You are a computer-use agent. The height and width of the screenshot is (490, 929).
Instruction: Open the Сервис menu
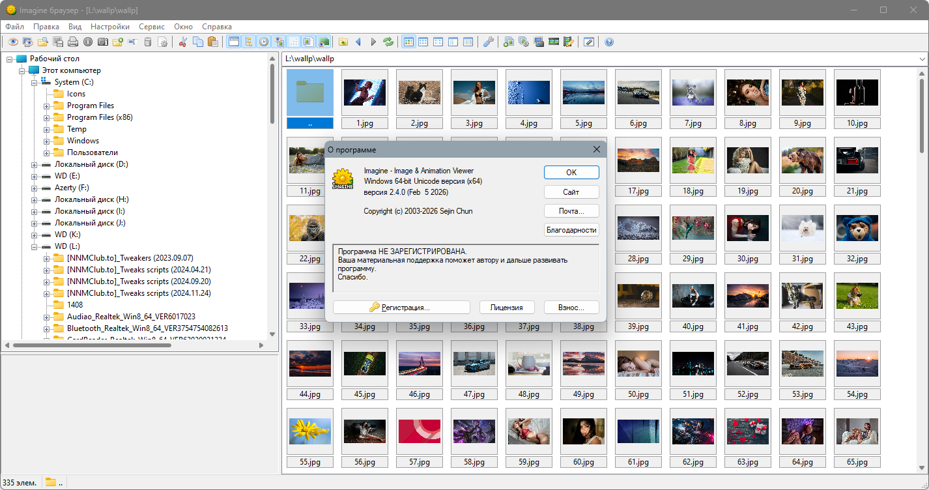pyautogui.click(x=152, y=27)
